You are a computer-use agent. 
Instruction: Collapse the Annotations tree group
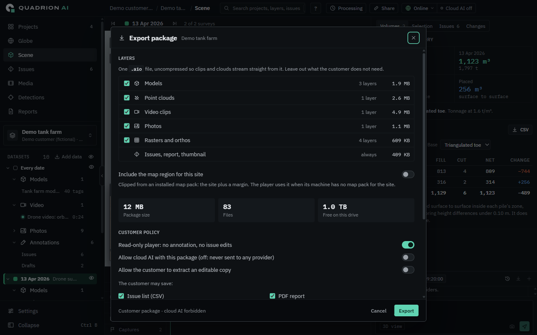14,242
